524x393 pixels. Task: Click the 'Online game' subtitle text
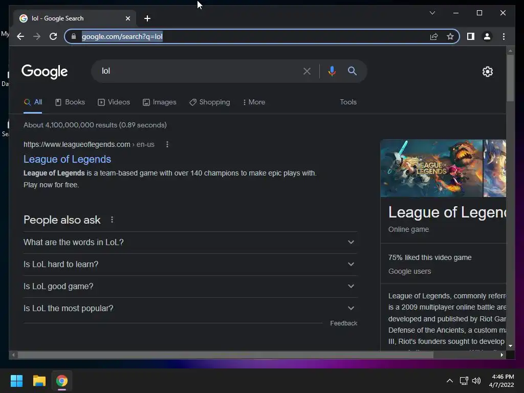point(408,229)
